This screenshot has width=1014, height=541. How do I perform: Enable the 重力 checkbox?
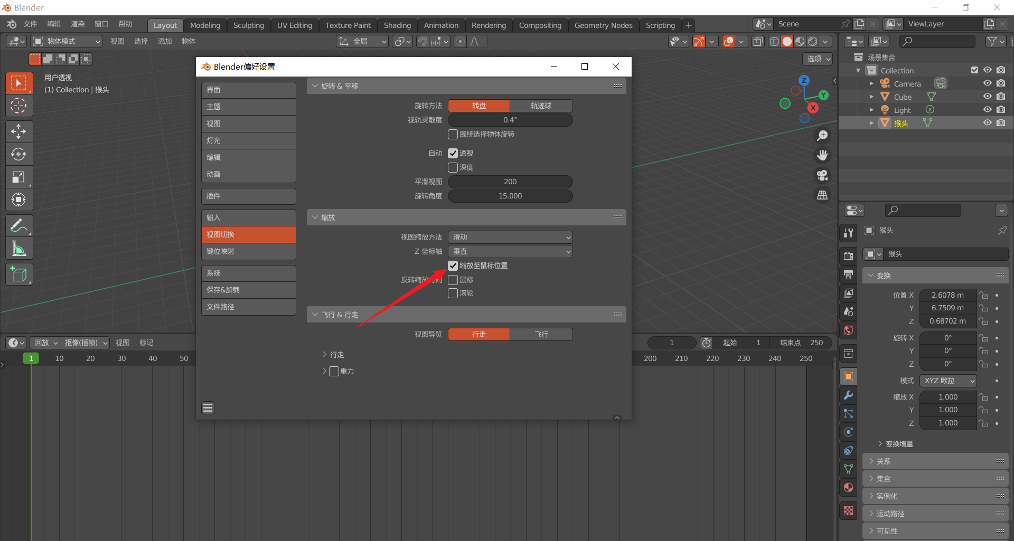point(334,371)
